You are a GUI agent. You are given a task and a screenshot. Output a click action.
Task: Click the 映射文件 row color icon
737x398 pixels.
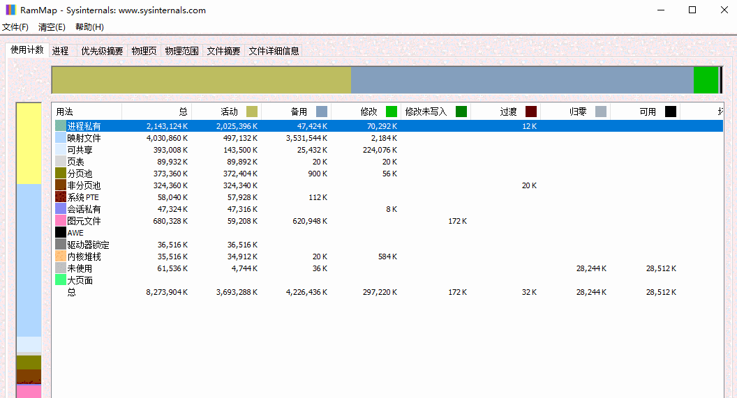tap(61, 138)
